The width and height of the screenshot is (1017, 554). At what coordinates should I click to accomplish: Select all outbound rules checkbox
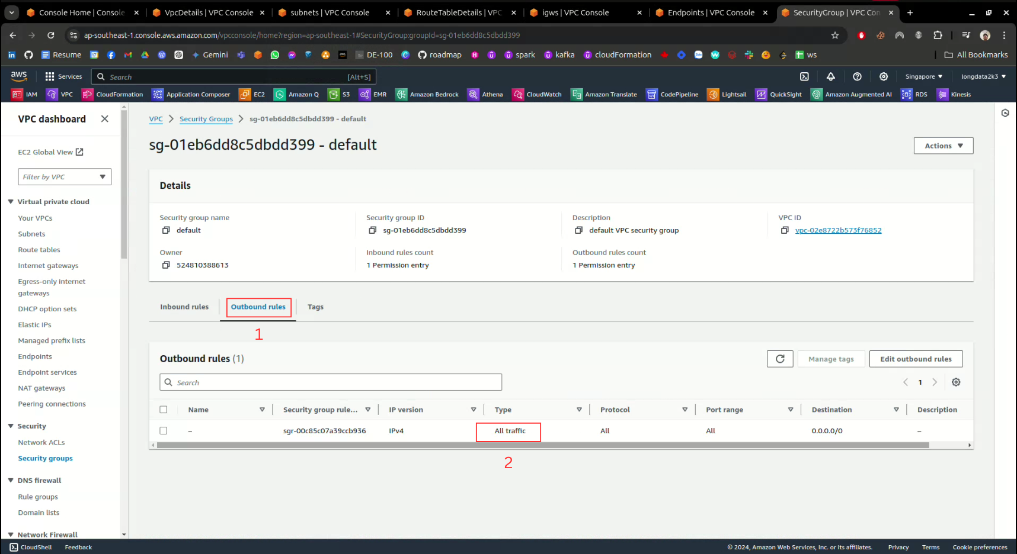pyautogui.click(x=164, y=410)
